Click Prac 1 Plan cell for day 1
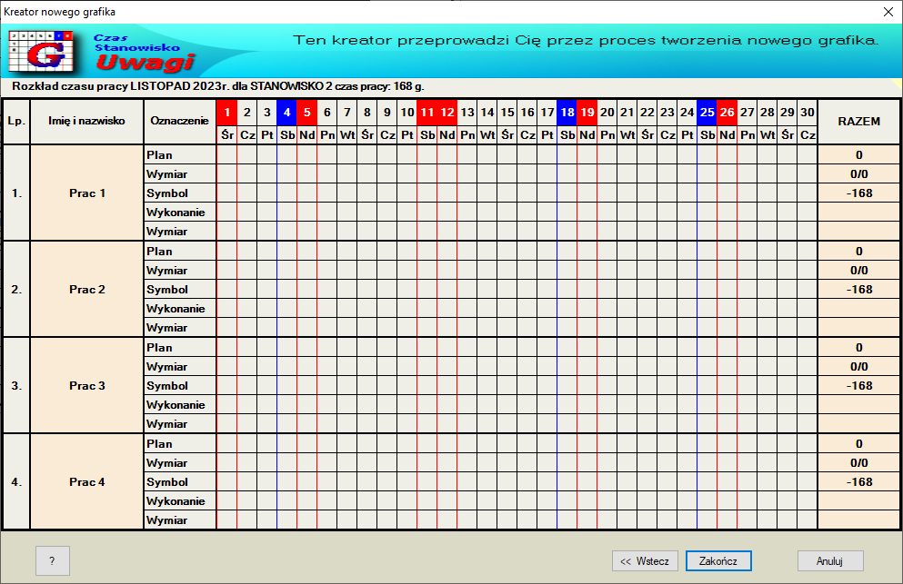 pyautogui.click(x=226, y=155)
